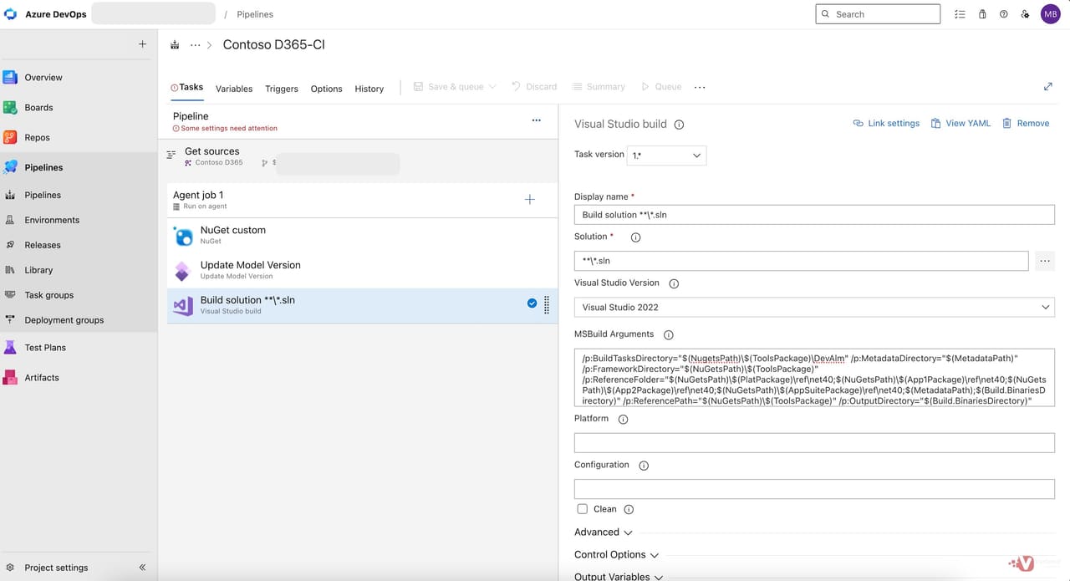Click View YAML
Screen dimensions: 1070x581
960,123
